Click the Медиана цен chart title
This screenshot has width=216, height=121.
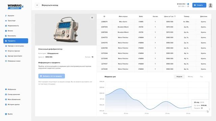click(x=110, y=77)
